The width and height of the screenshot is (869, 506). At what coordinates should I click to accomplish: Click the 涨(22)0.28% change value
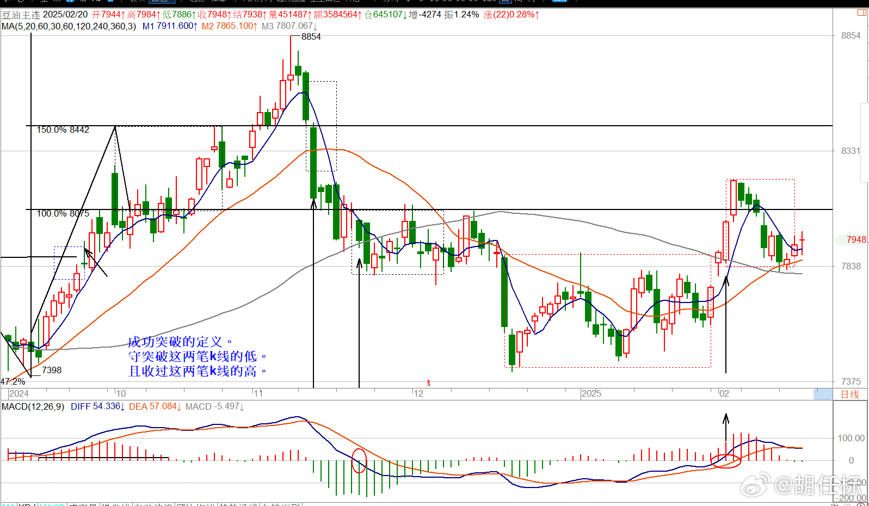[511, 15]
